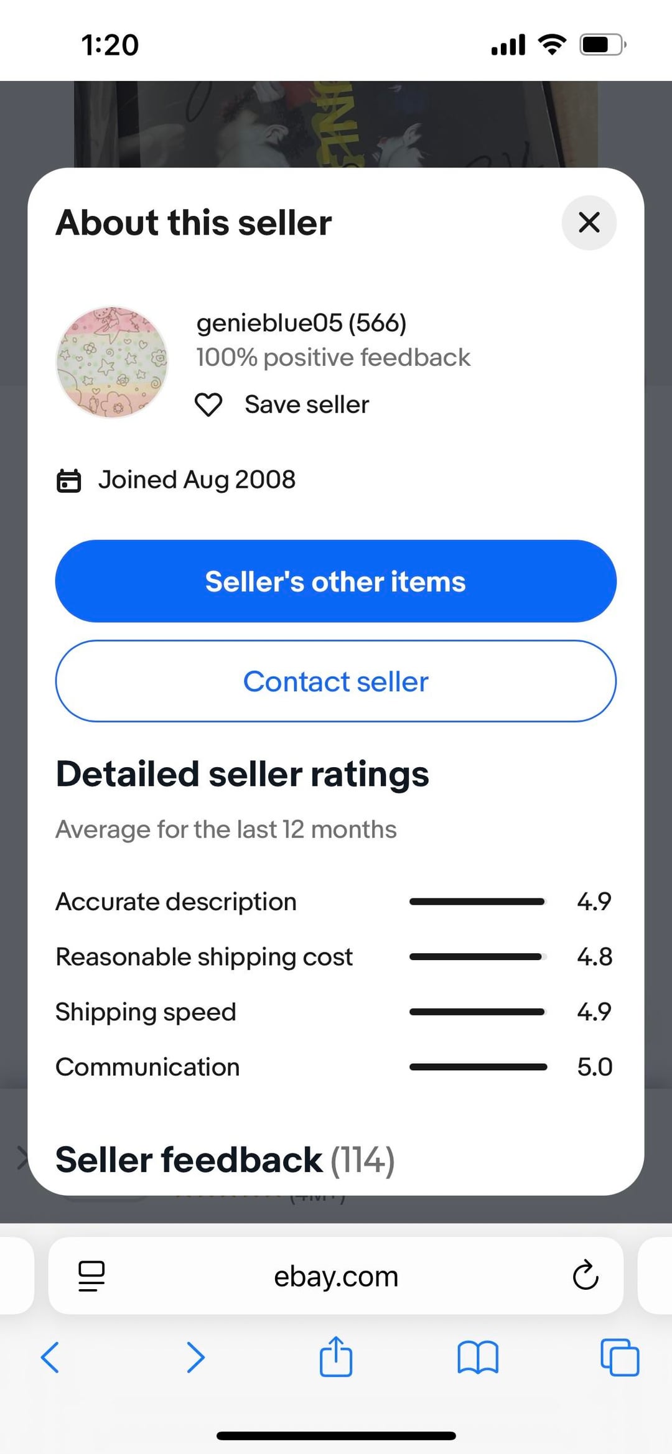The width and height of the screenshot is (672, 1454).
Task: Open the Safari page settings menu icon
Action: pos(91,1276)
